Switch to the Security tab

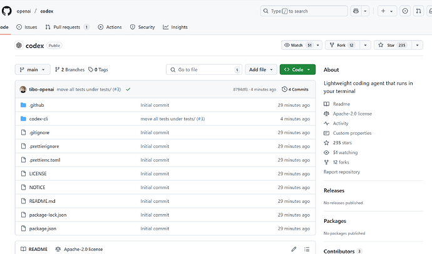click(x=143, y=27)
